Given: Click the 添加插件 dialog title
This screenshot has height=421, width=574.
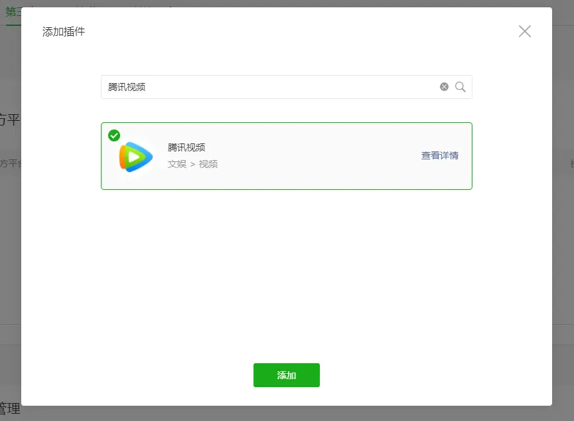Looking at the screenshot, I should (x=64, y=31).
